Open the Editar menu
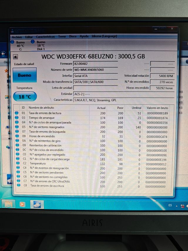The image size is (188, 251). click(x=29, y=37)
